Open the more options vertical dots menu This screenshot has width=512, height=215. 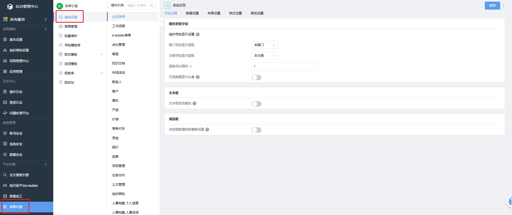(x=503, y=5)
